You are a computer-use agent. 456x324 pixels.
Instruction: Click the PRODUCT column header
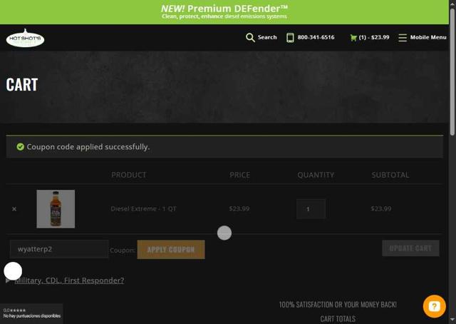[129, 175]
